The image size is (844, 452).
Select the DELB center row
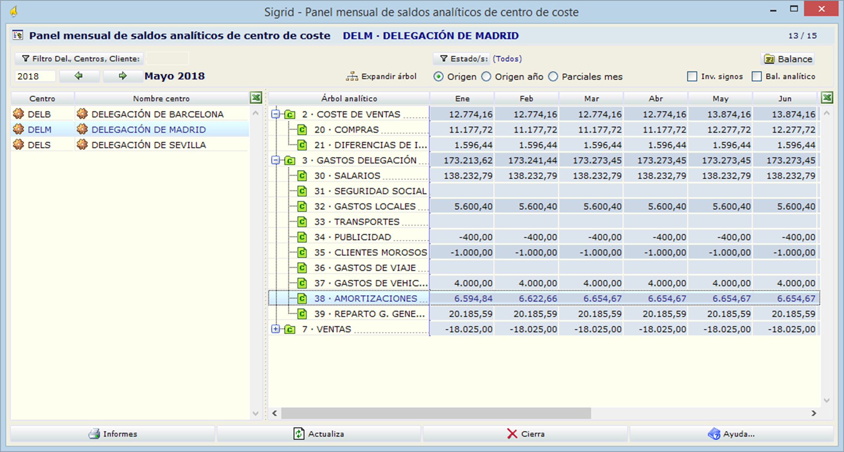tap(130, 114)
